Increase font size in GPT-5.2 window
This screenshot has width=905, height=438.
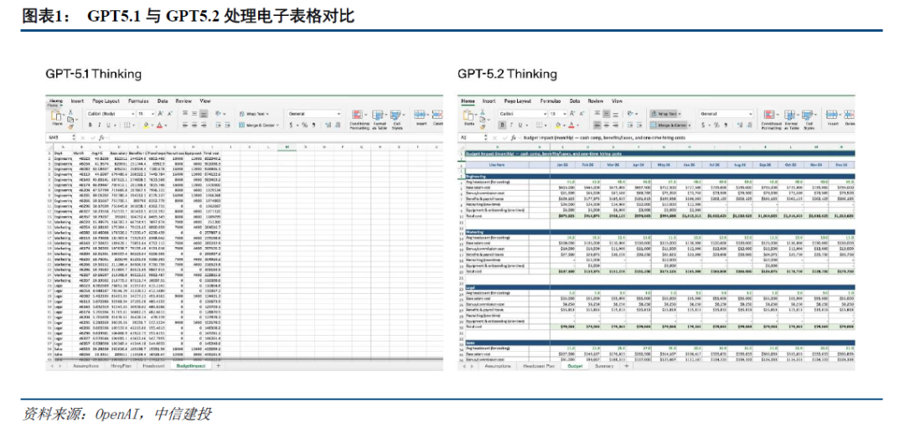572,114
